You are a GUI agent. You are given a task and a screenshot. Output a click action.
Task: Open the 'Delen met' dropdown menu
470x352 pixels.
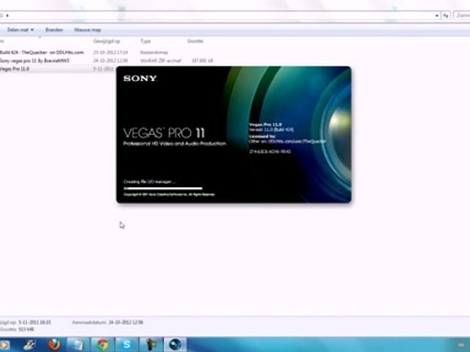pyautogui.click(x=20, y=30)
